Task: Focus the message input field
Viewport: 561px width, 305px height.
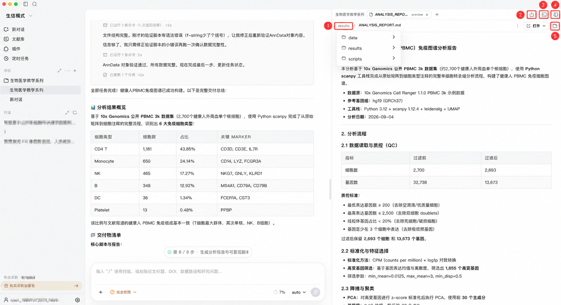Action: point(208,272)
